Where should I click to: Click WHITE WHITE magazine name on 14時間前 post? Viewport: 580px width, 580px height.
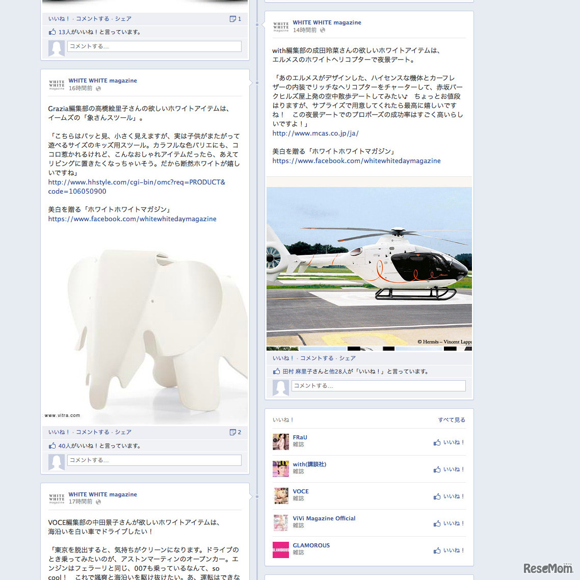point(327,22)
